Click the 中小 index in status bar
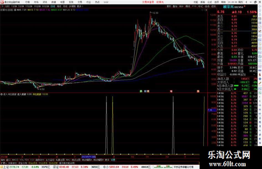The image size is (262, 169). point(106,167)
